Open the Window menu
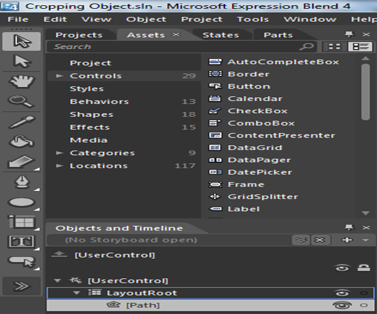Image resolution: width=377 pixels, height=314 pixels. point(310,19)
